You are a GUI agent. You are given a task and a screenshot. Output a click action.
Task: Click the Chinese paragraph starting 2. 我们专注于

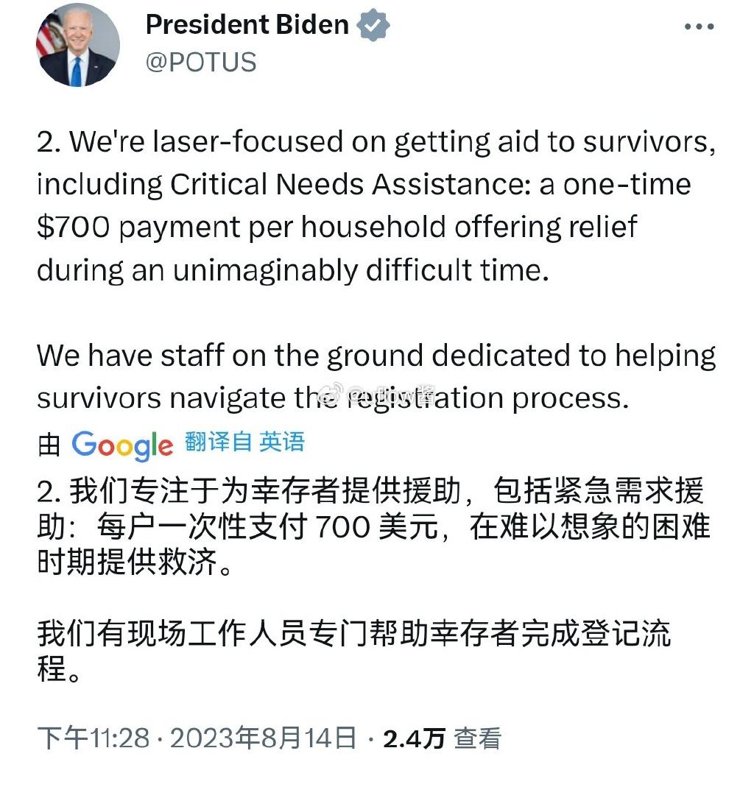[x=374, y=526]
